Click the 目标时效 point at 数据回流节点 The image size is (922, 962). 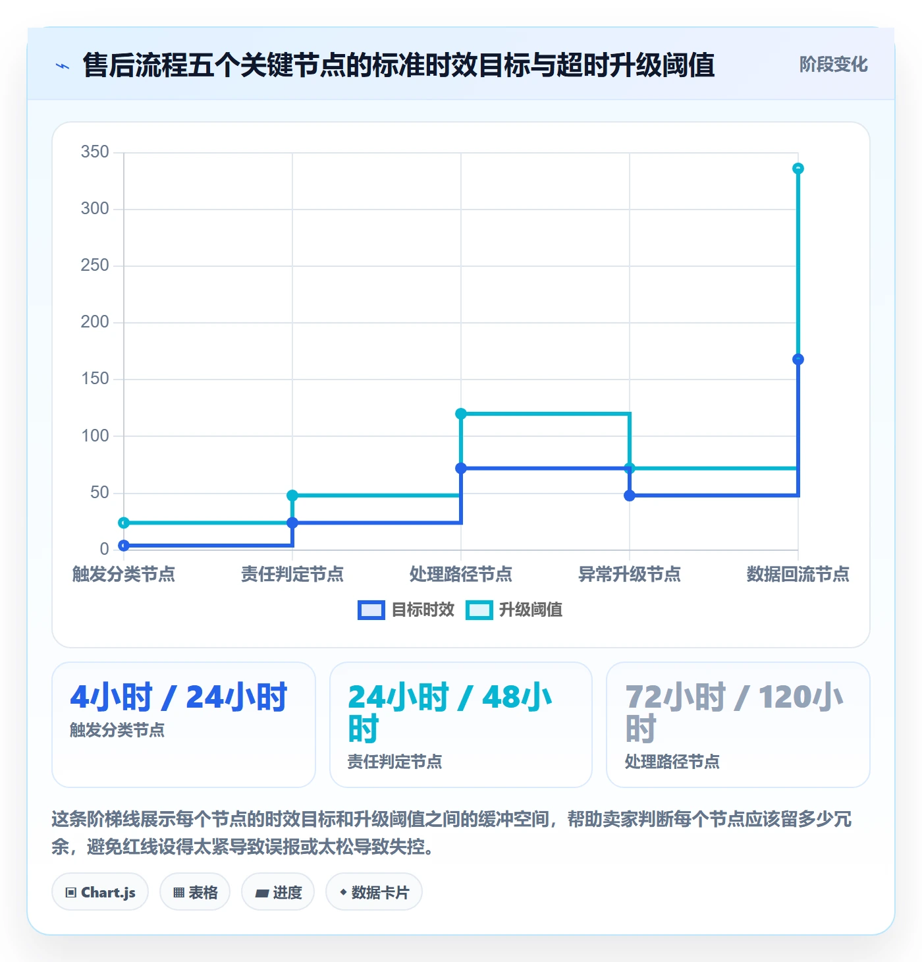click(x=798, y=360)
